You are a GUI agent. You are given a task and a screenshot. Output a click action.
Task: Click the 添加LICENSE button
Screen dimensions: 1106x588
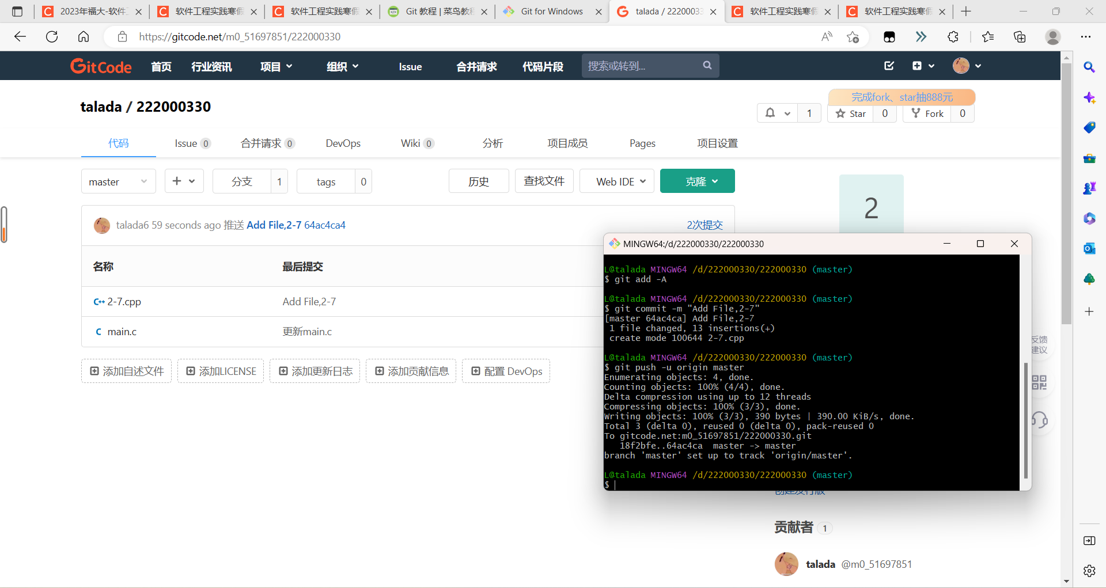[x=221, y=371]
